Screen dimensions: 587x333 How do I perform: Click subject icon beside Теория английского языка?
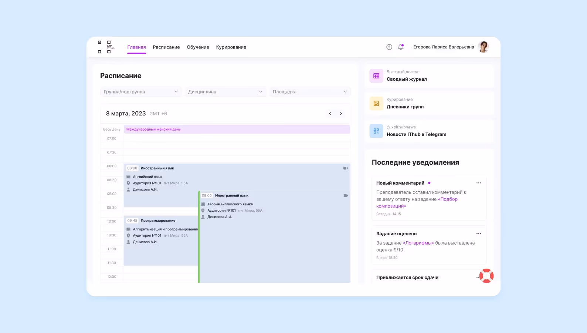click(x=203, y=204)
